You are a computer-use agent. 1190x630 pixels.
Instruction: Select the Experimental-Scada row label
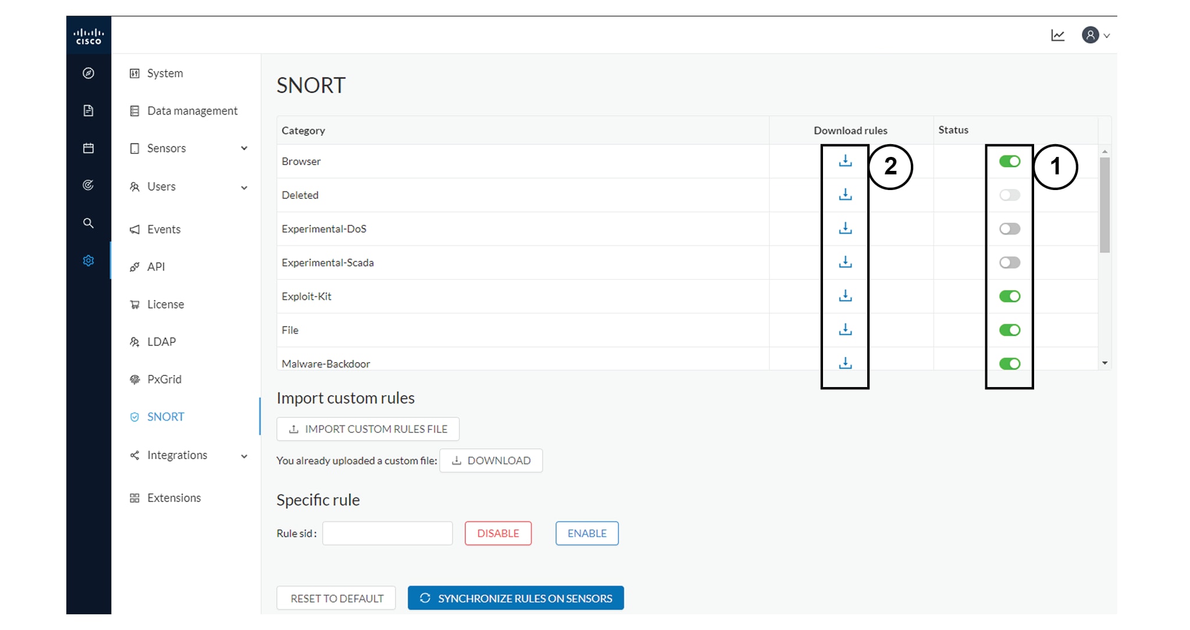[327, 263]
